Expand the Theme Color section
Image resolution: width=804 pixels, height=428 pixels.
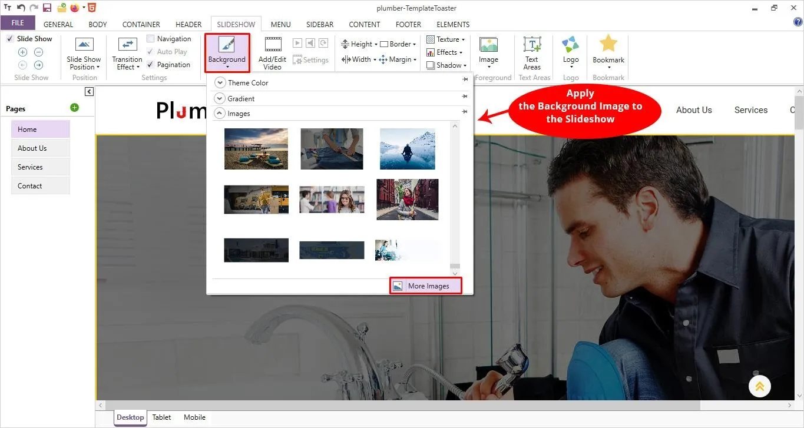(x=220, y=83)
